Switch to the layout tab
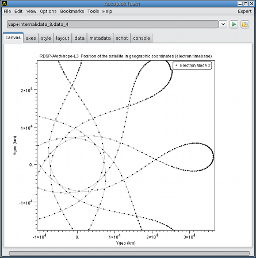This screenshot has height=258, width=256. [x=63, y=38]
